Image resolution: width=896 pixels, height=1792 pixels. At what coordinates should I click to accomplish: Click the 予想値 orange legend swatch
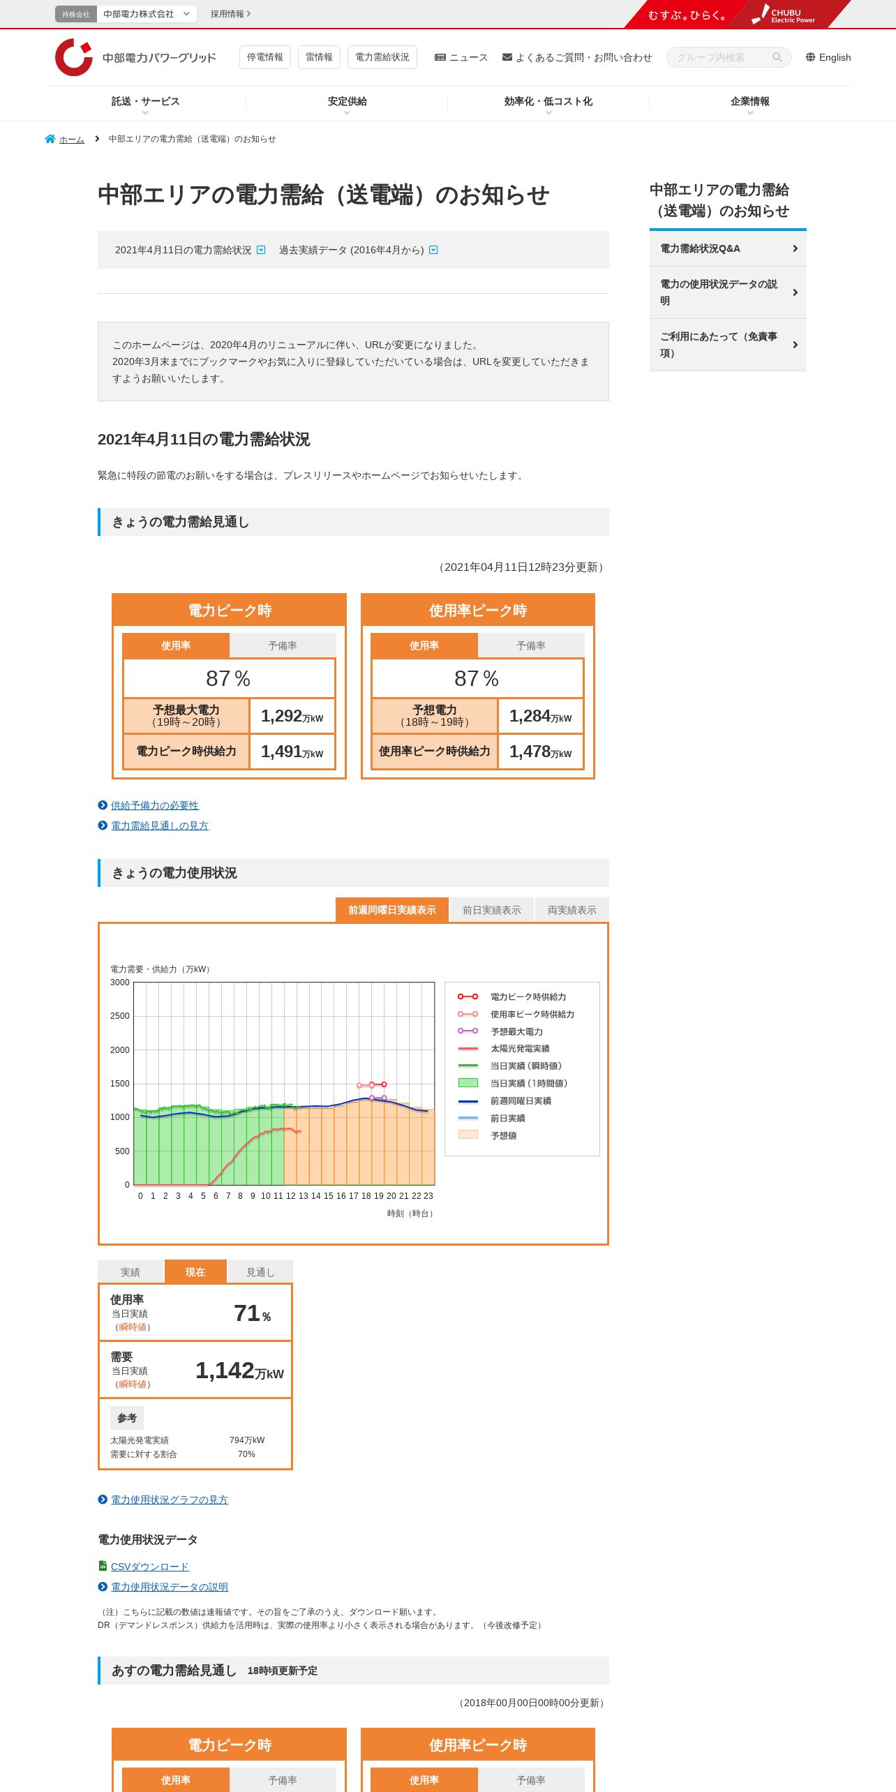point(468,1135)
